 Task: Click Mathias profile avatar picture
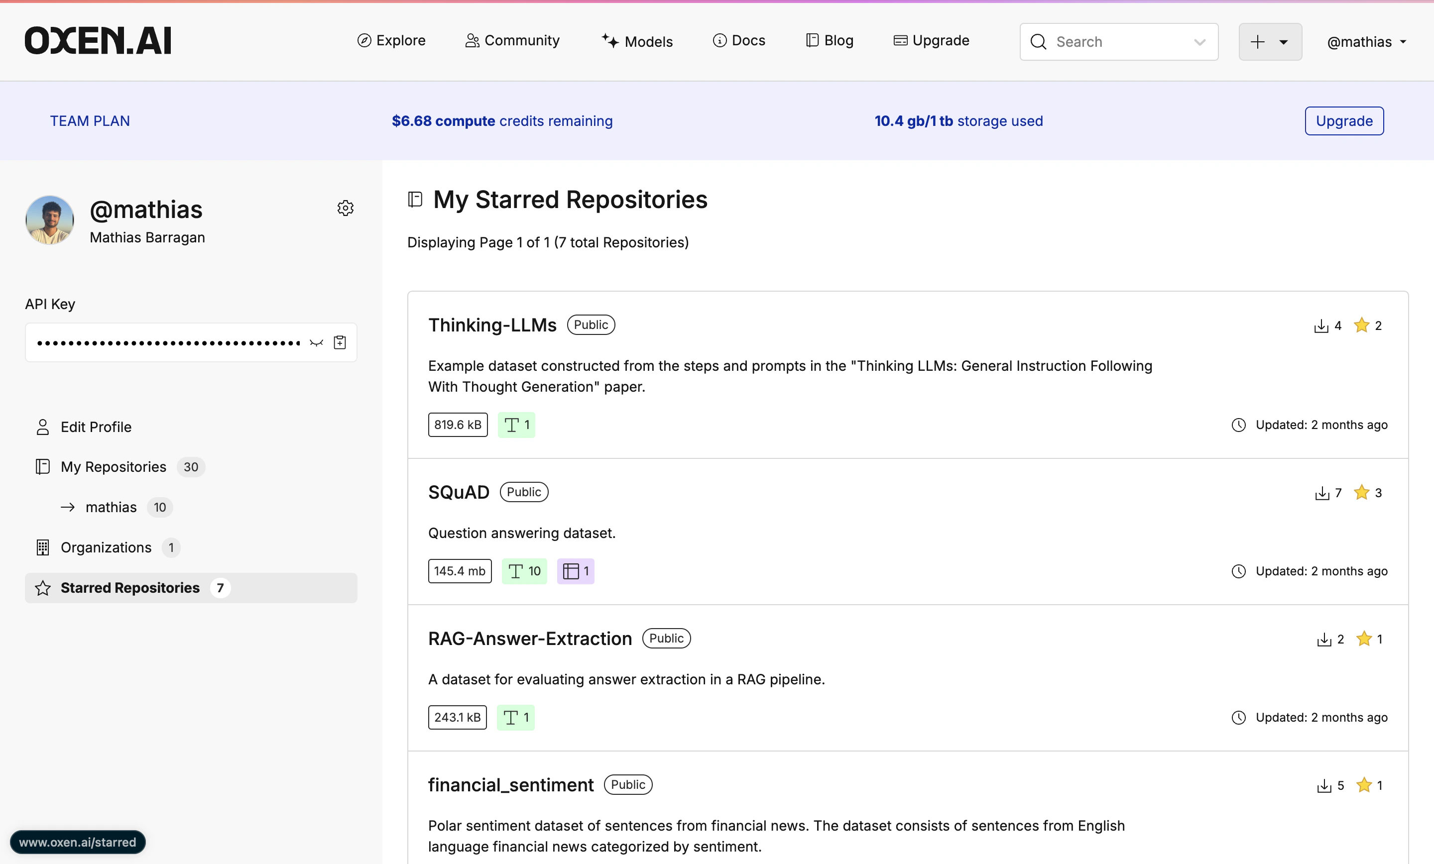(x=49, y=220)
